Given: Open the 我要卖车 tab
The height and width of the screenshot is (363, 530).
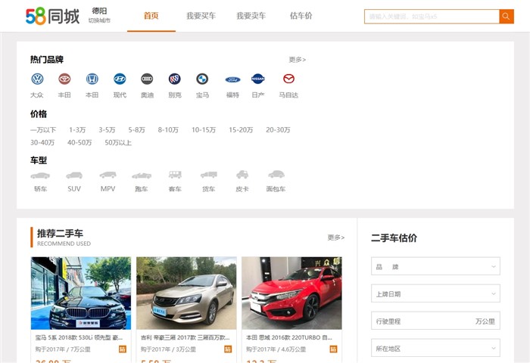Looking at the screenshot, I should point(251,16).
